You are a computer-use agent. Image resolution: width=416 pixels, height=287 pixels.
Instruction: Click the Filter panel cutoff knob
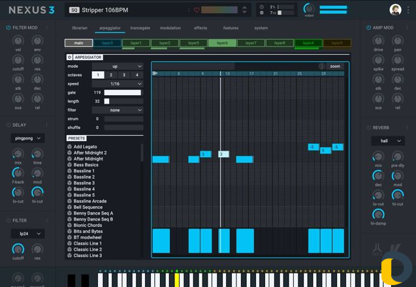18,249
